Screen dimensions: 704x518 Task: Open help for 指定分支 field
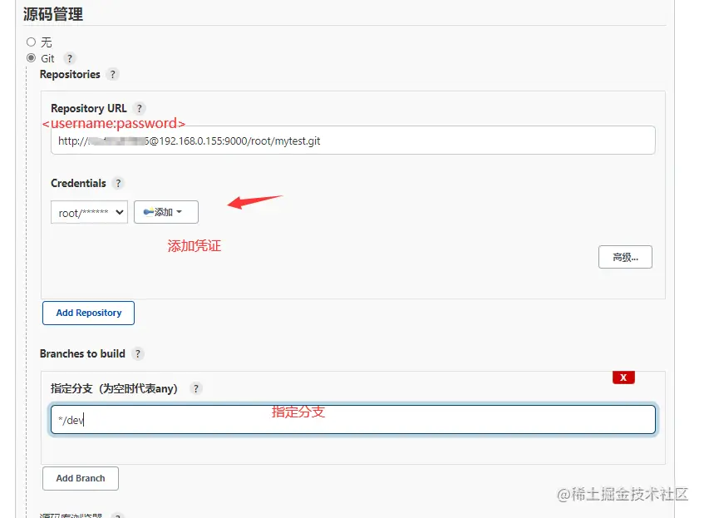point(196,388)
